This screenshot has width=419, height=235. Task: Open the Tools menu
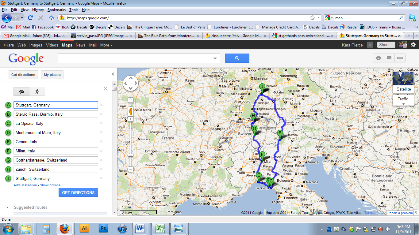74,10
